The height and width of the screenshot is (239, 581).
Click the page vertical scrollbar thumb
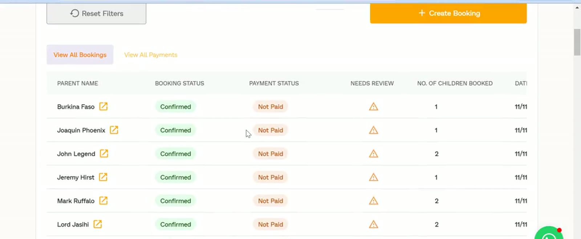point(577,42)
